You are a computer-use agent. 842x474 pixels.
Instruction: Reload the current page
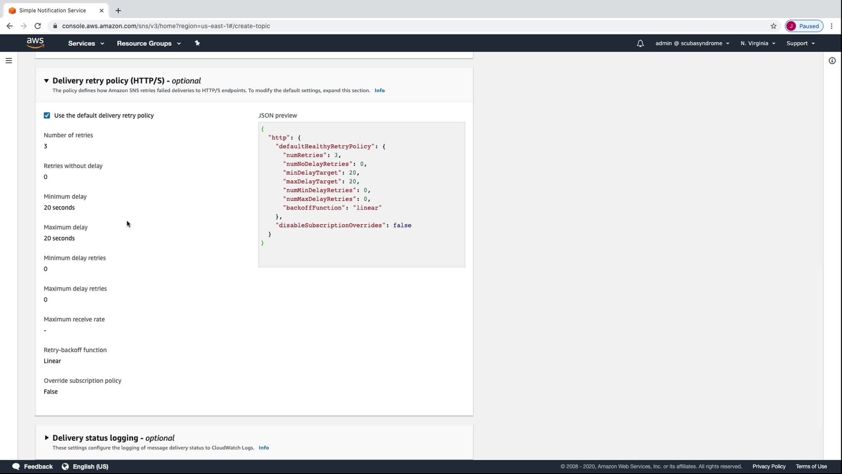click(x=38, y=26)
